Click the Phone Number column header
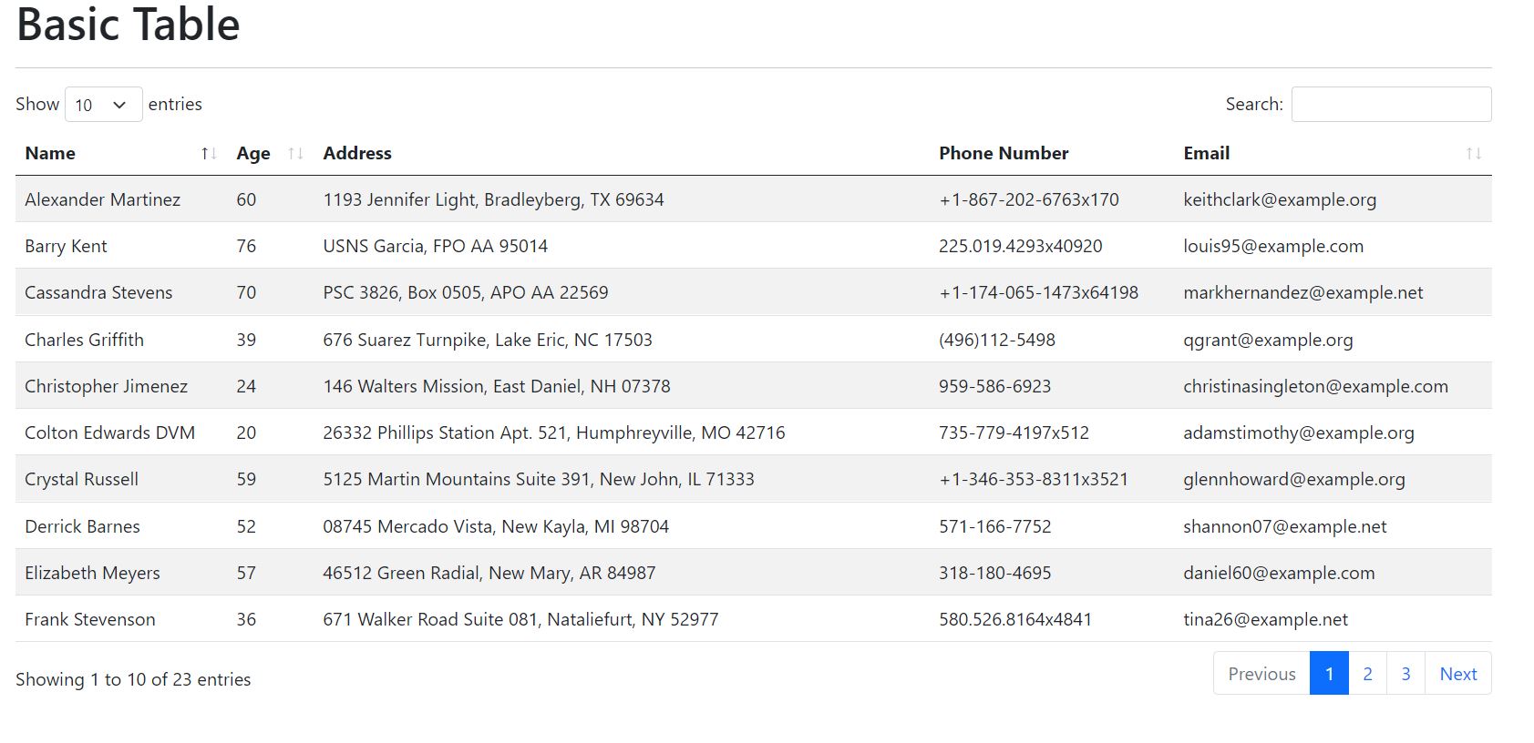 point(1004,154)
